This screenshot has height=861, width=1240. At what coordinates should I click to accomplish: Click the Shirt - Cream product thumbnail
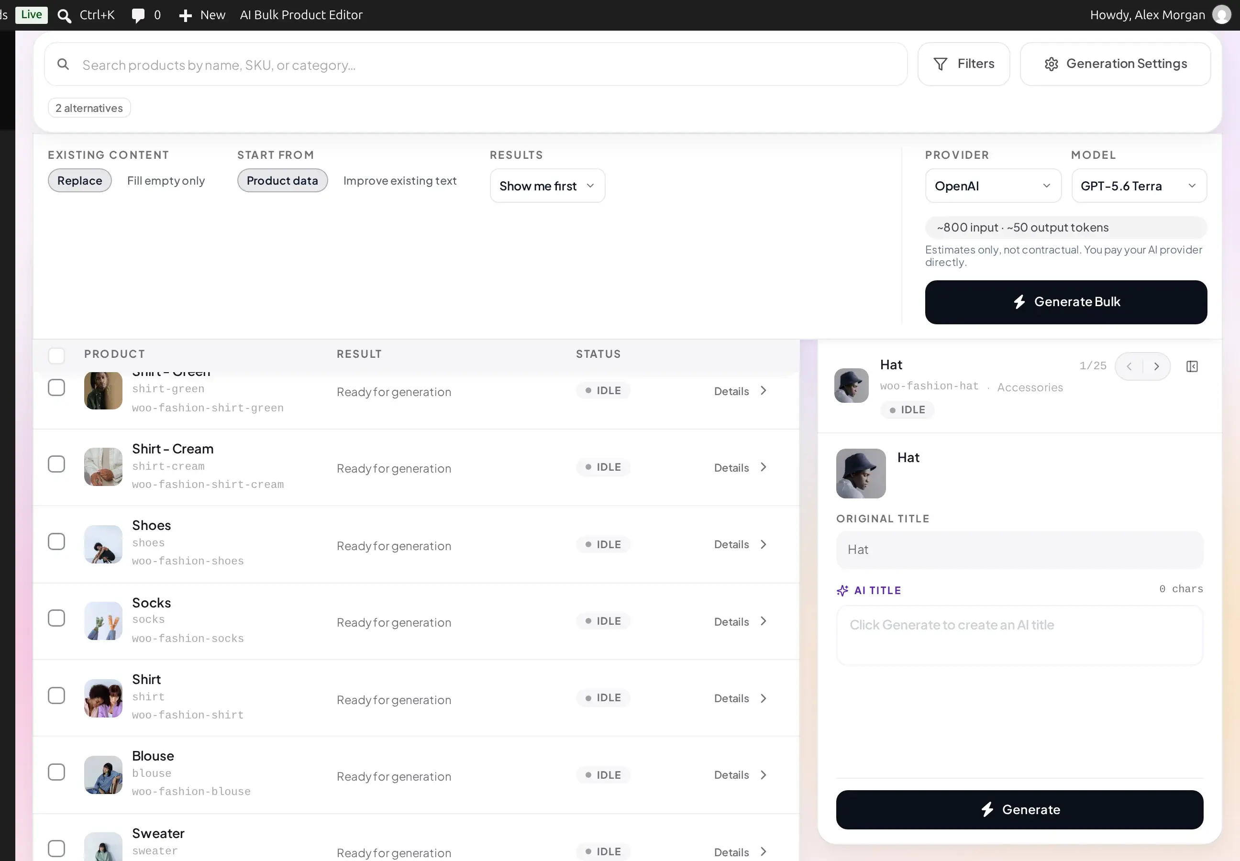[x=103, y=467]
